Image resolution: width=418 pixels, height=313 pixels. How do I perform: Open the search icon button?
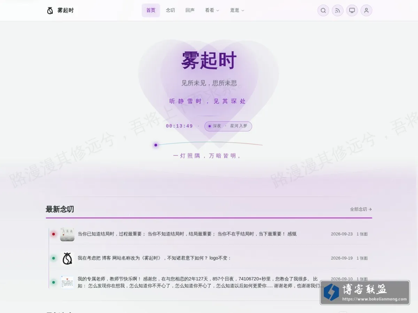[323, 10]
